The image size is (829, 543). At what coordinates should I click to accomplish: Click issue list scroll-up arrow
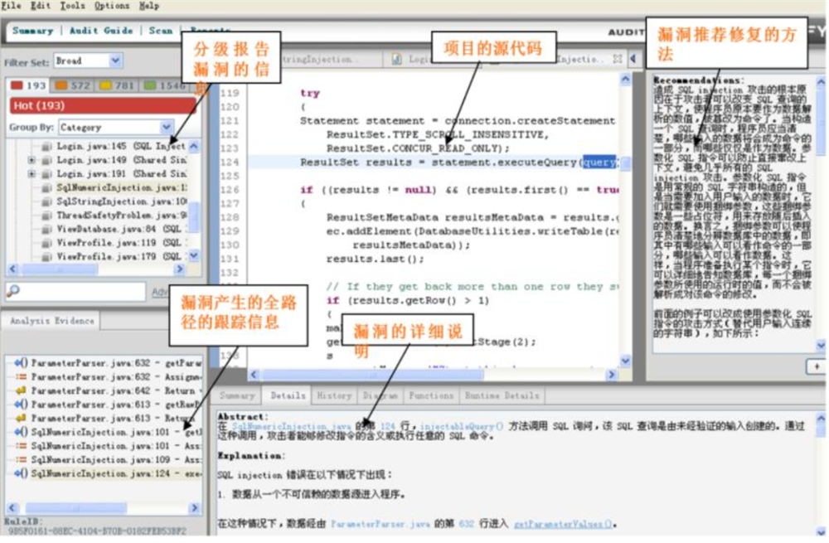[194, 146]
